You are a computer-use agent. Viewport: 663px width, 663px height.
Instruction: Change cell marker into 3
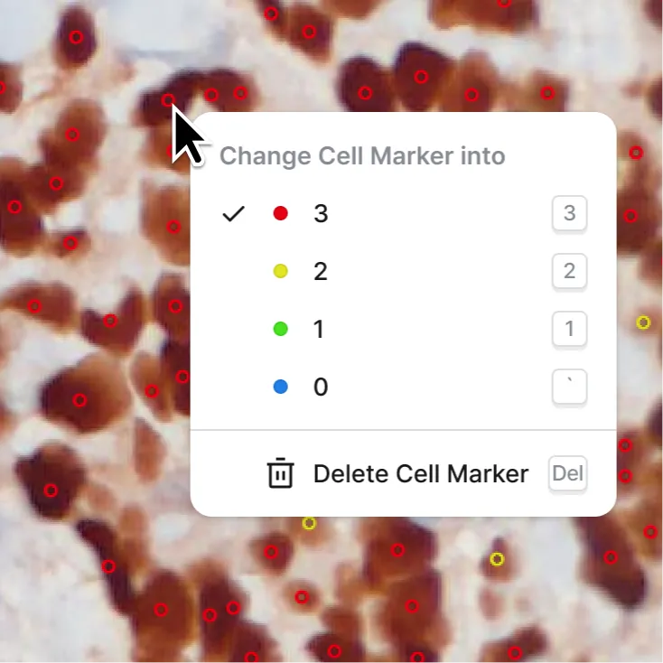click(404, 213)
